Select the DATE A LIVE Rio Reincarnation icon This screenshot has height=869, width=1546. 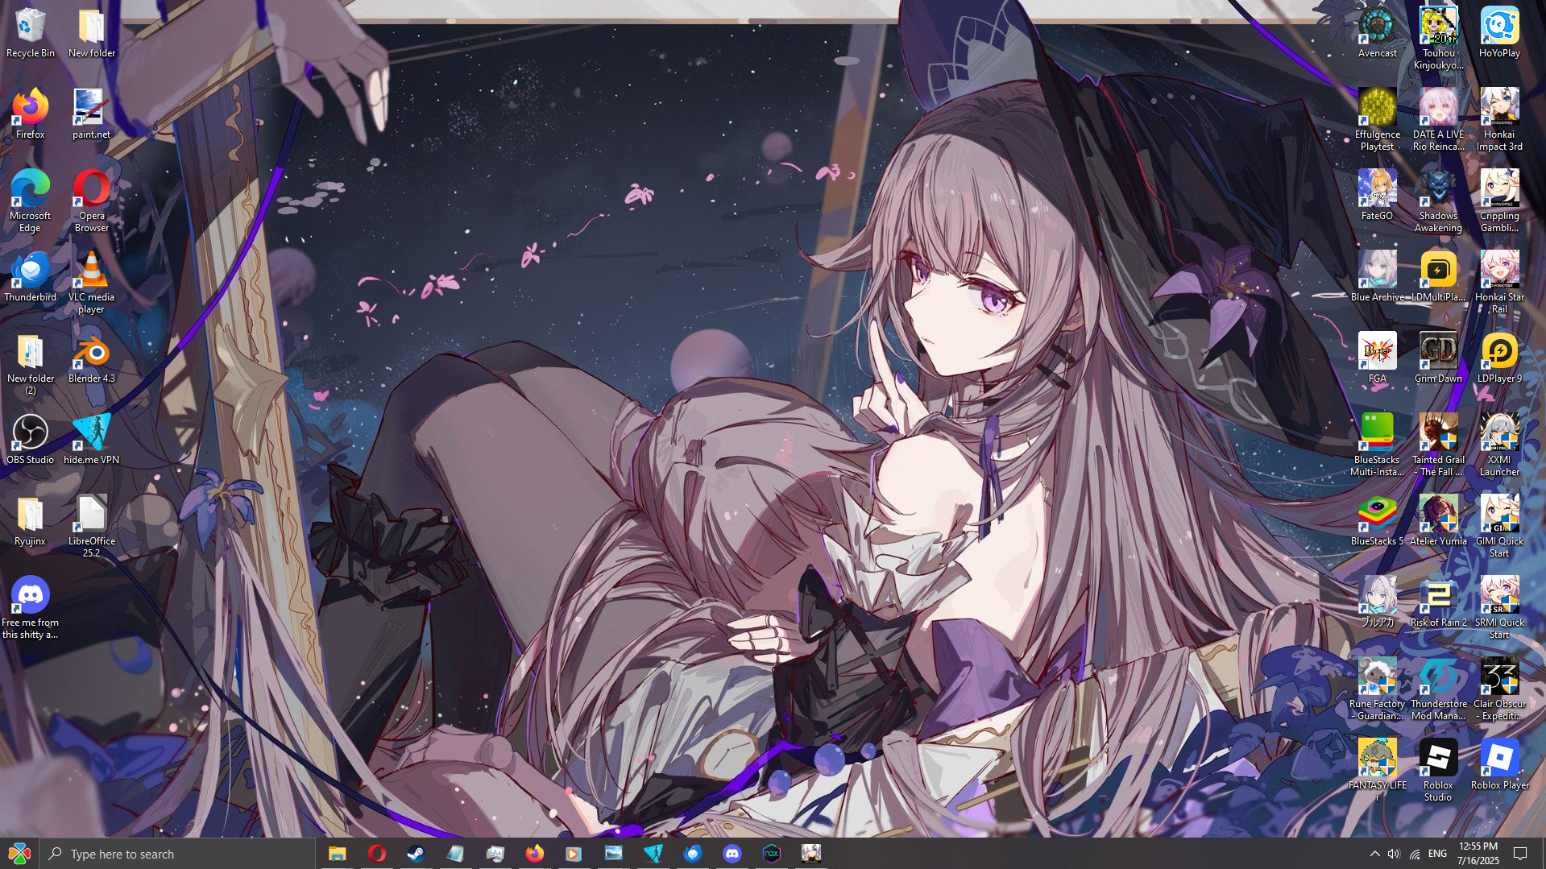[x=1438, y=120]
